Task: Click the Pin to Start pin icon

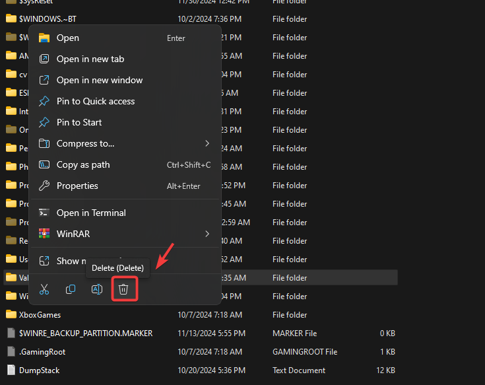Action: click(44, 122)
